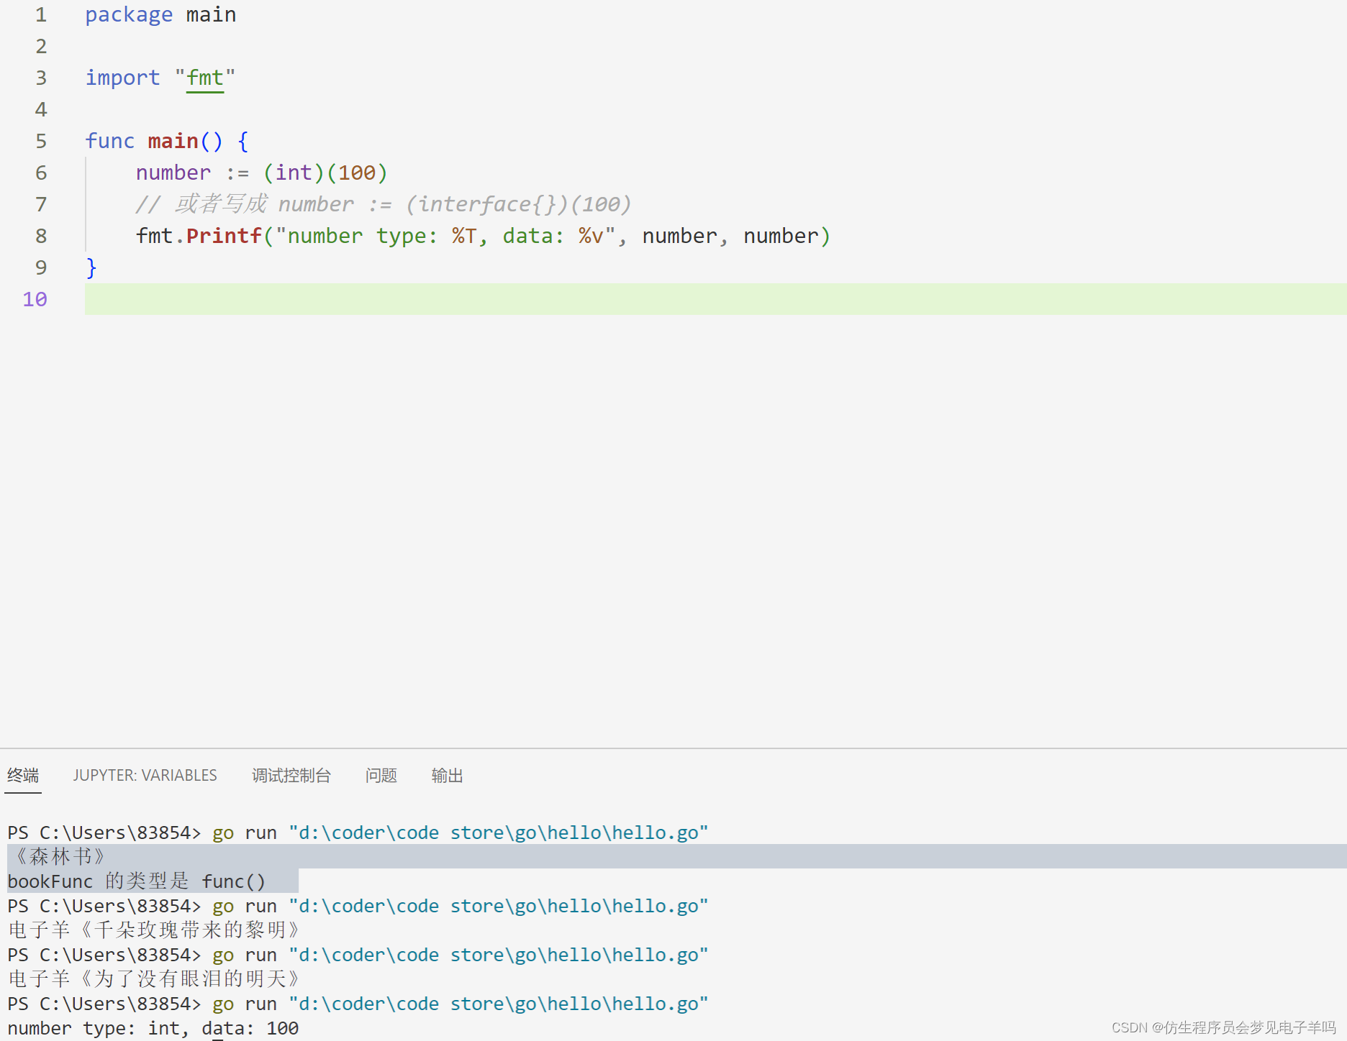Click 'number := (int)(100)' on line 6
The image size is (1347, 1041).
(x=262, y=173)
